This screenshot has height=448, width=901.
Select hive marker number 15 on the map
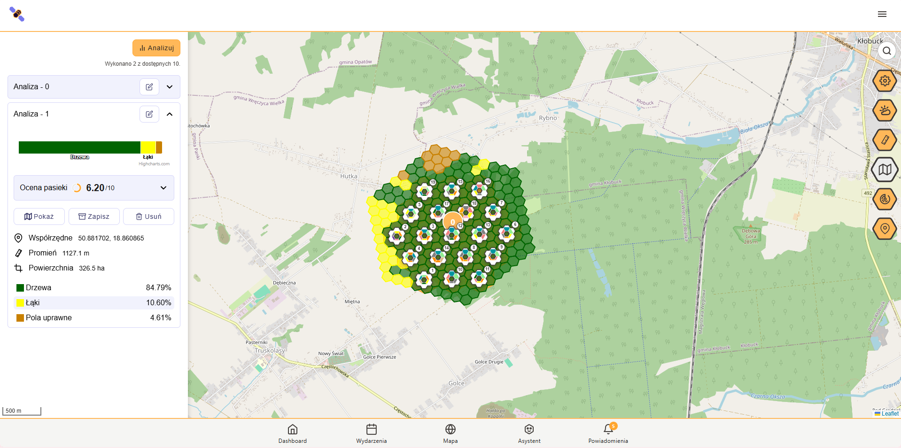pos(452,191)
